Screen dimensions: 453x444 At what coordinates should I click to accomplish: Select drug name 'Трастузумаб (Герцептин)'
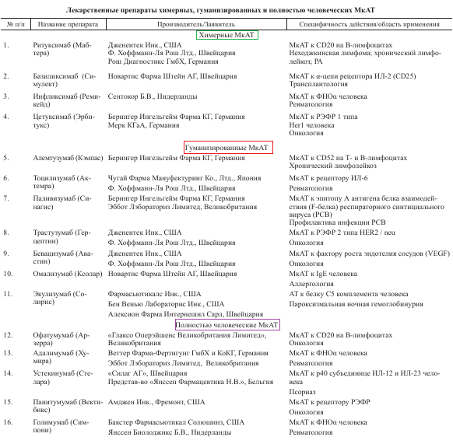coord(61,236)
